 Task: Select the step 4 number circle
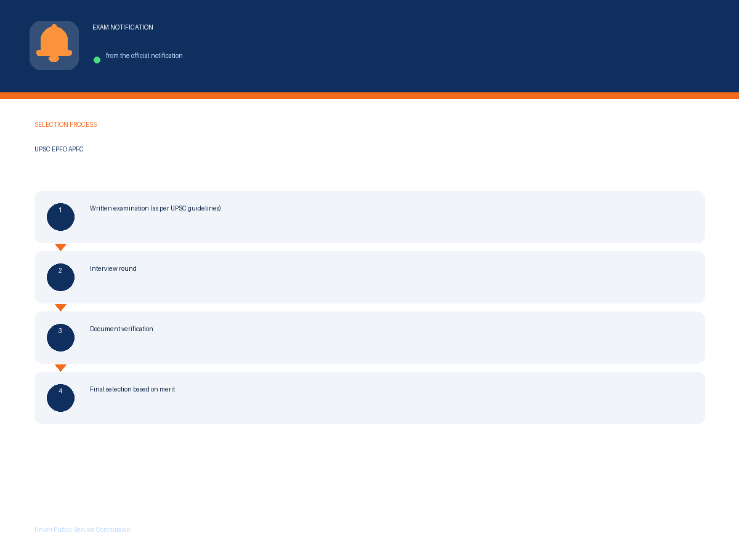60,398
